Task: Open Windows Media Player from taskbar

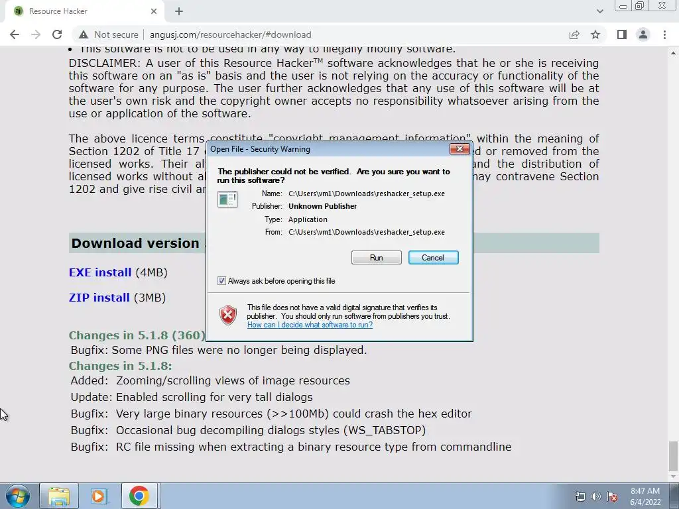Action: (x=99, y=496)
